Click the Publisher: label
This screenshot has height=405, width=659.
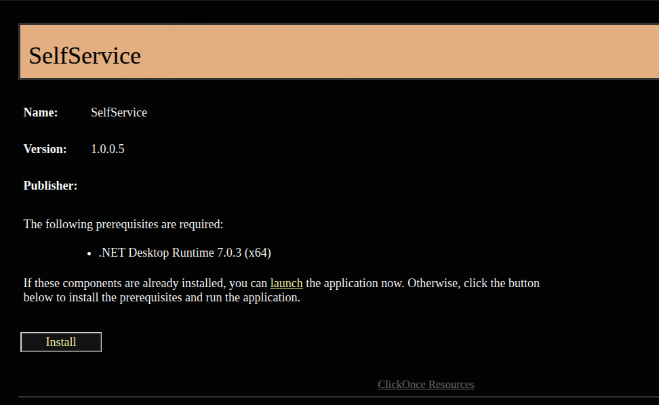(50, 186)
